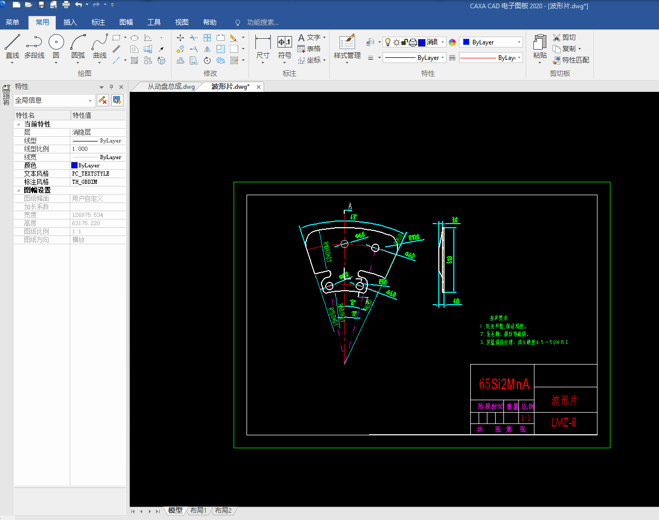Open the ByLayer color dropdown in ribbon
The width and height of the screenshot is (659, 520).
tap(519, 42)
